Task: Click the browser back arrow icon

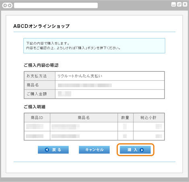Action: (x=5, y=6)
